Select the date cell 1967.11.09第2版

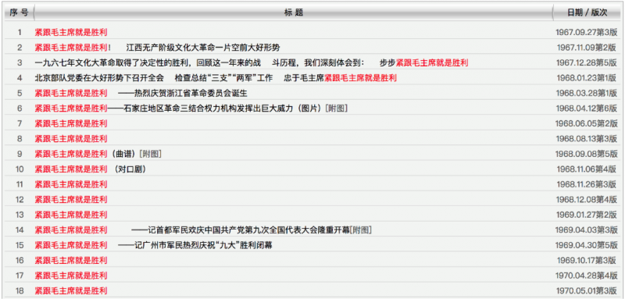(x=587, y=48)
